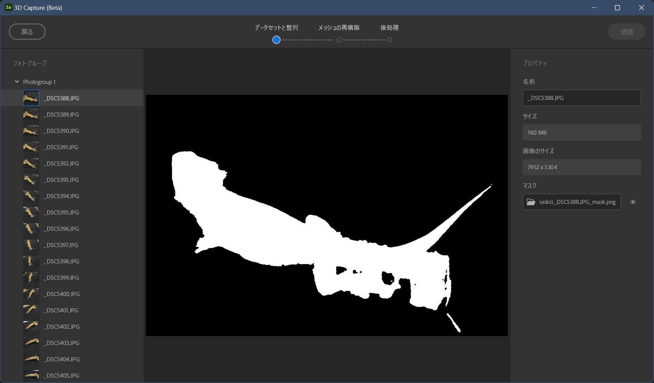Minimize the 3D Capture window
The height and width of the screenshot is (383, 654).
(x=594, y=7)
